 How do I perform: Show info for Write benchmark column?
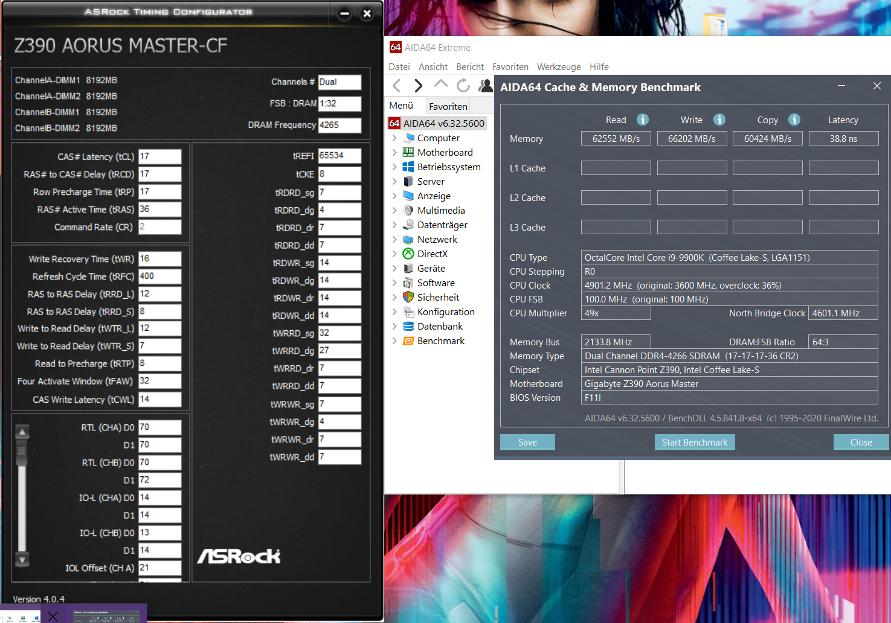(x=719, y=120)
